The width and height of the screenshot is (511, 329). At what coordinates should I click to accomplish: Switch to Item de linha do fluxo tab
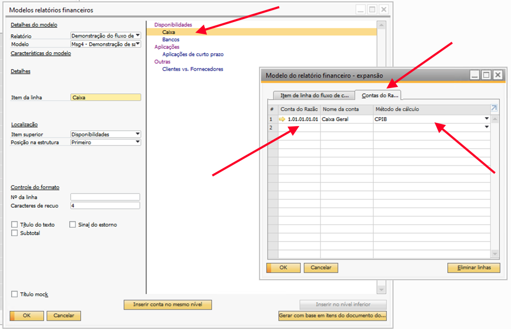pos(314,95)
